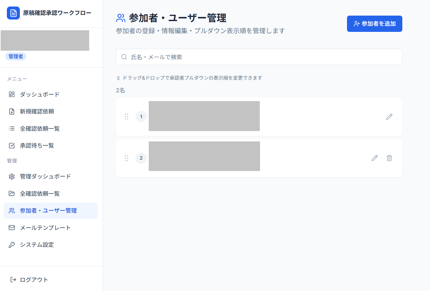Click the logout arrow icon
The height and width of the screenshot is (291, 430).
[x=13, y=280]
